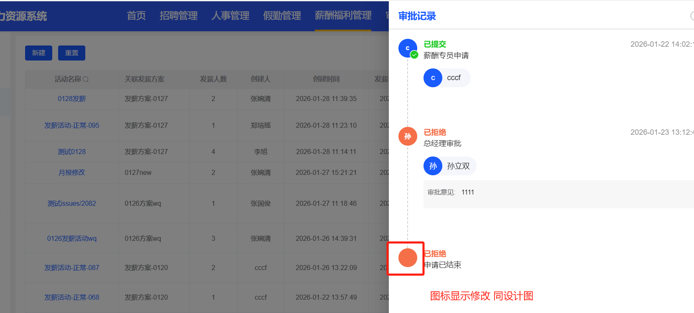The image size is (694, 313).
Task: Click the timestamp 2026-01-27 15:21:21
Action: point(326,173)
